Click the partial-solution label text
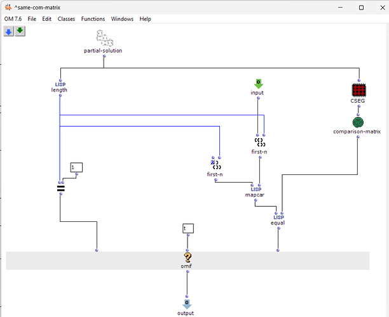The width and height of the screenshot is (389, 317). tap(103, 51)
